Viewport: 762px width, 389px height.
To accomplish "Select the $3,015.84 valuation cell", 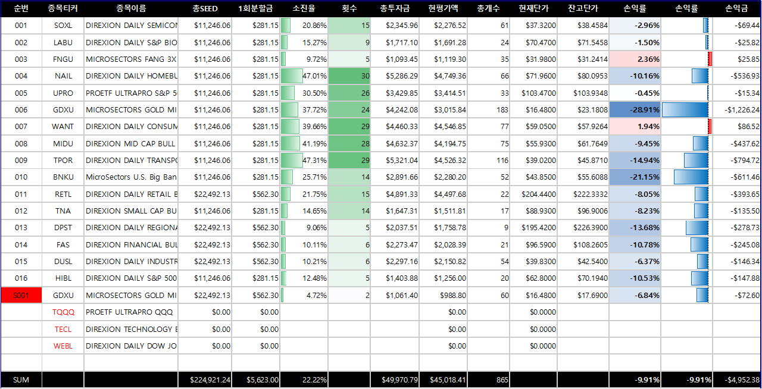I will coord(443,109).
